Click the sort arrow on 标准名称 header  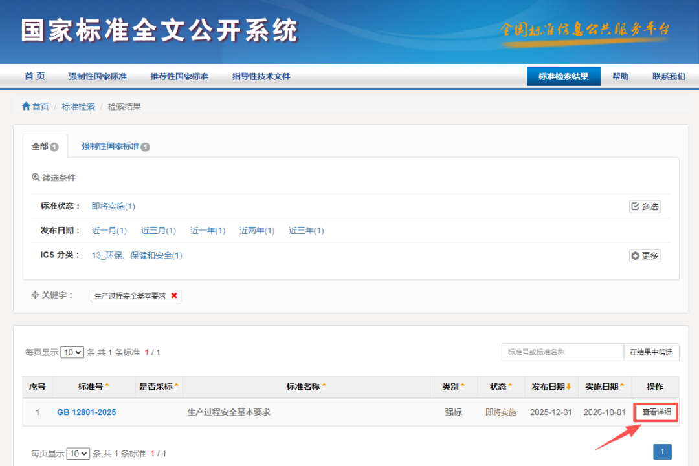[x=325, y=386]
